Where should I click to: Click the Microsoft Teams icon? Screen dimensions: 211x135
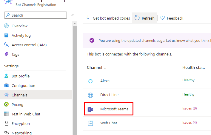click(90, 109)
